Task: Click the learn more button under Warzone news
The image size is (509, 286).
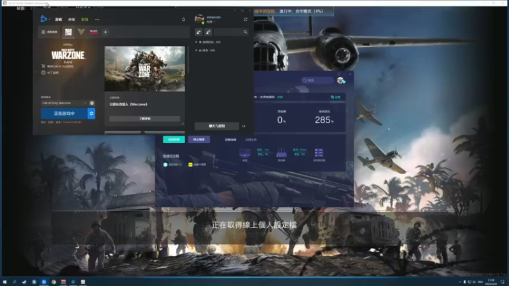Action: click(x=145, y=119)
